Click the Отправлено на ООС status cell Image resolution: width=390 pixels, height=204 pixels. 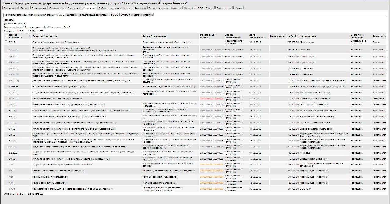(x=358, y=42)
